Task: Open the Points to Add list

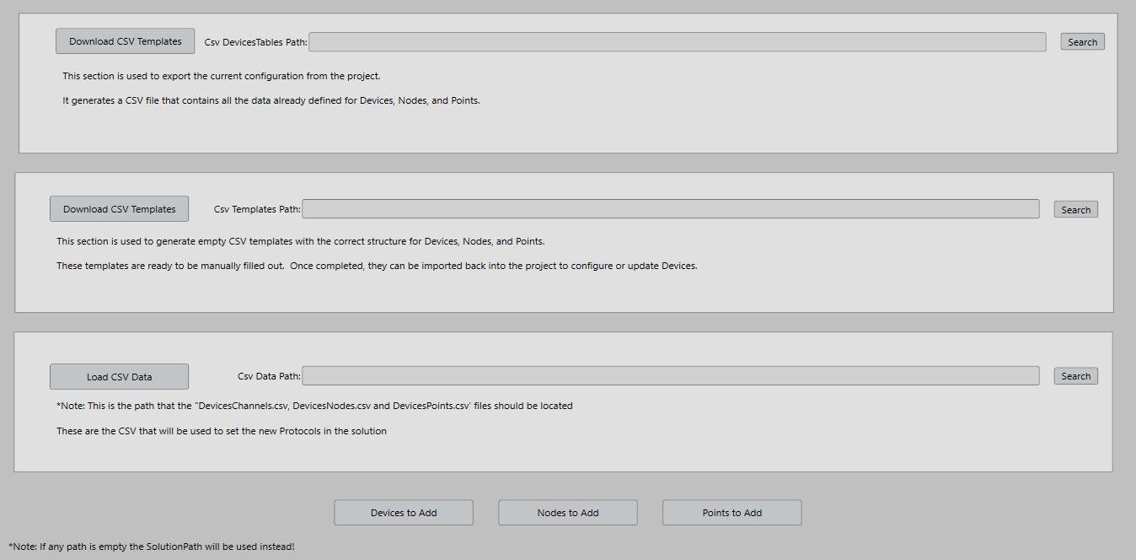Action: pos(732,513)
